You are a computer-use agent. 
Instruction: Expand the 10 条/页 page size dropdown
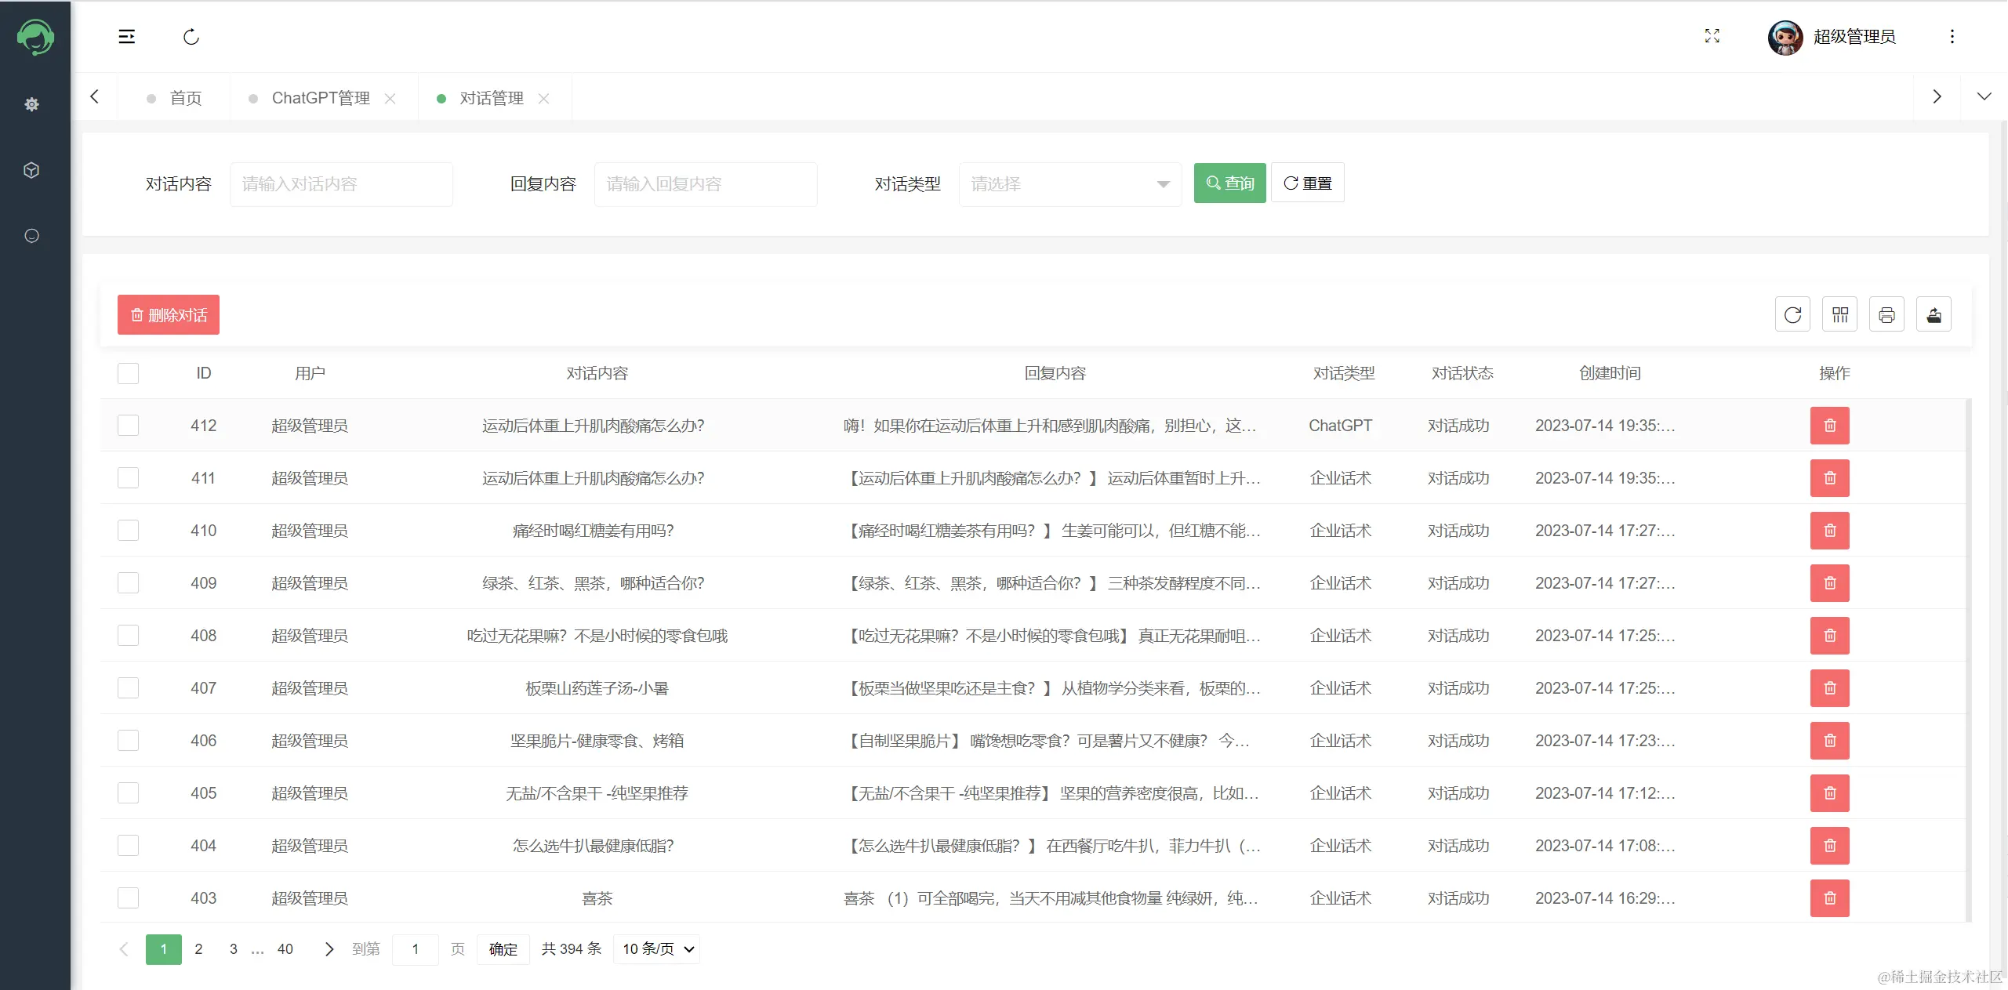tap(657, 949)
